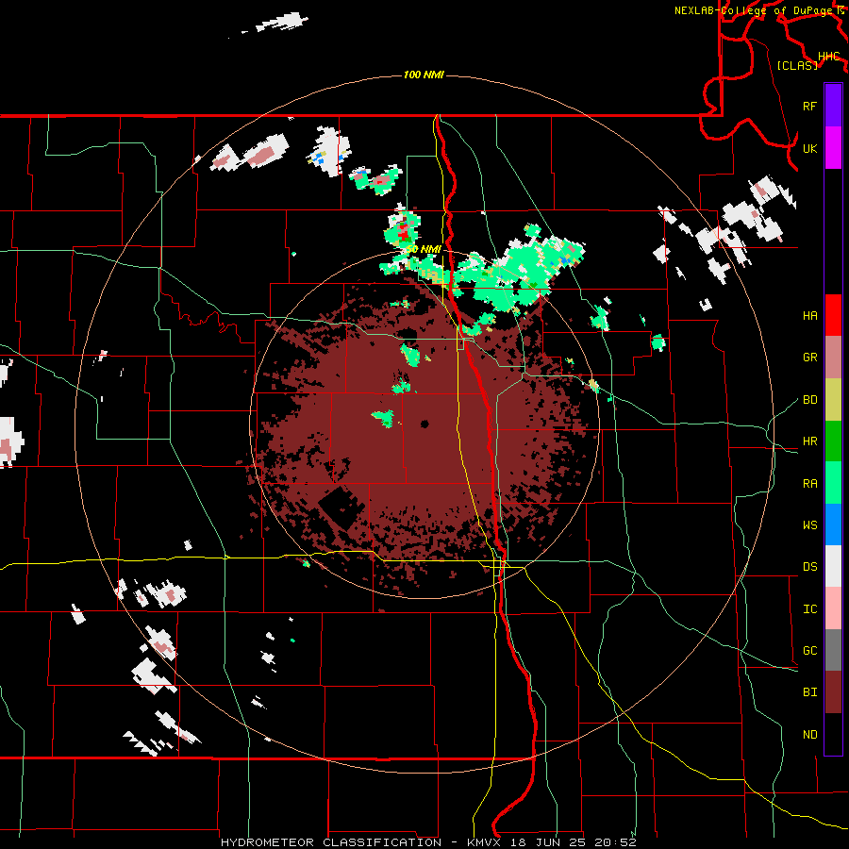Select the GR legend color block
The image size is (849, 849).
[x=833, y=357]
